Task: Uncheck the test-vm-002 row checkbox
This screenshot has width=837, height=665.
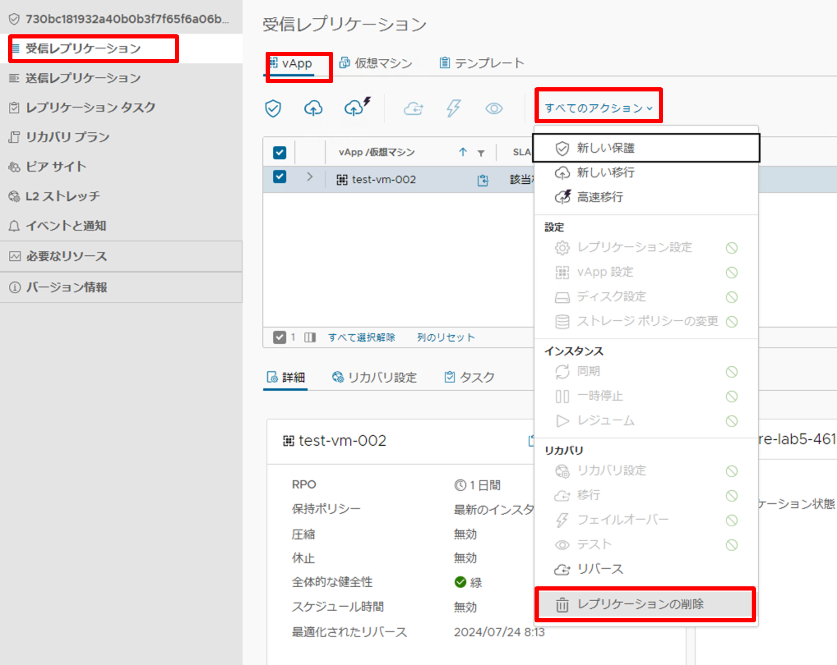Action: [x=279, y=177]
